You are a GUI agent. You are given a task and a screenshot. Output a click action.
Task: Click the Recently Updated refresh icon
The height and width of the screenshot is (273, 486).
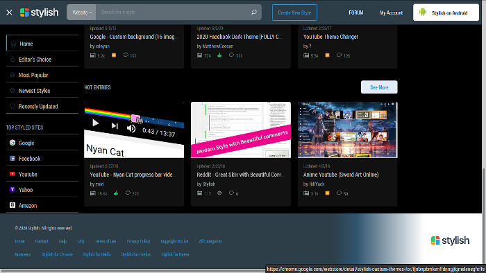point(12,106)
